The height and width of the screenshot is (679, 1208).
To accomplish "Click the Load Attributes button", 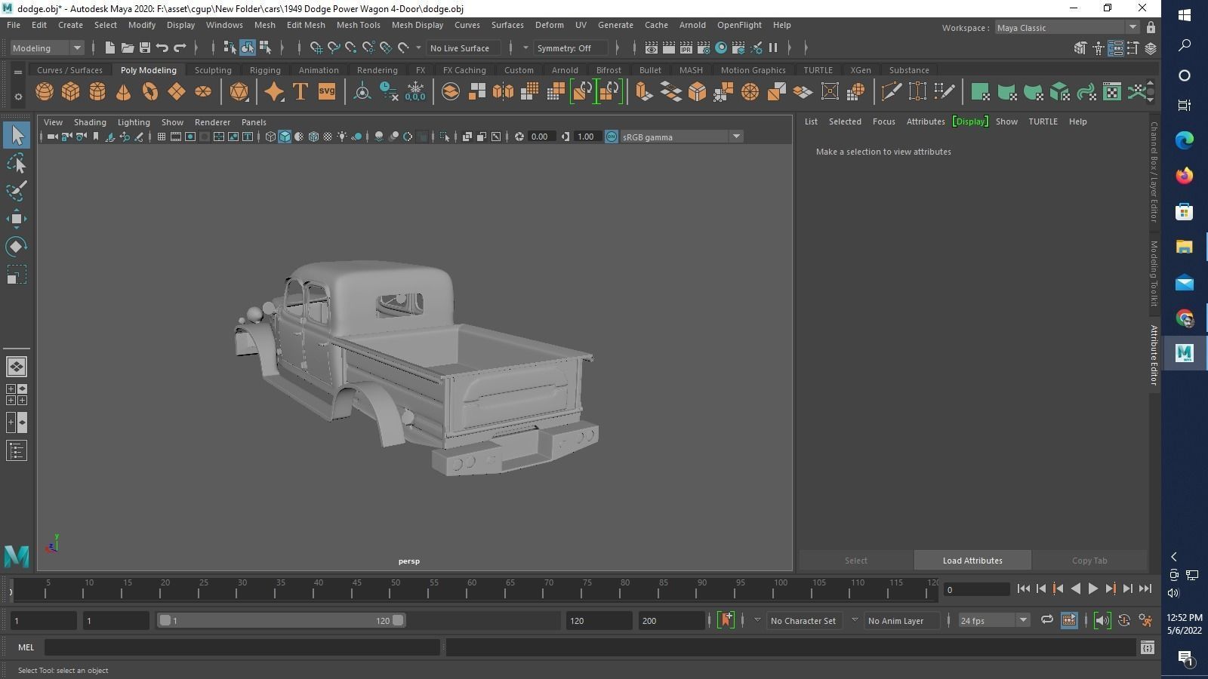I will (x=972, y=561).
